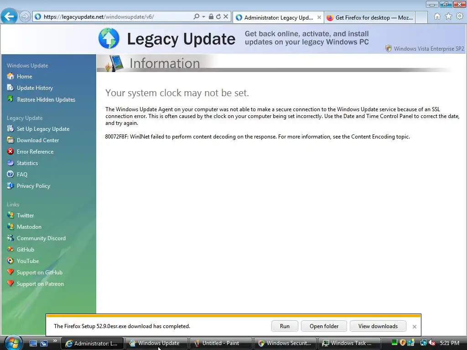Switch to Windows Task Manager taskbar window
This screenshot has width=467, height=350.
tap(349, 343)
